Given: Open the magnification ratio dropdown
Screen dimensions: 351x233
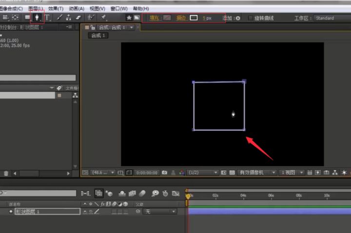Looking at the screenshot, I should tap(103, 173).
